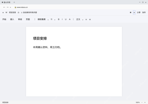Image resolution: width=148 pixels, height=104 pixels.
Task: Minimize the browser window
Action: [x=140, y=2]
